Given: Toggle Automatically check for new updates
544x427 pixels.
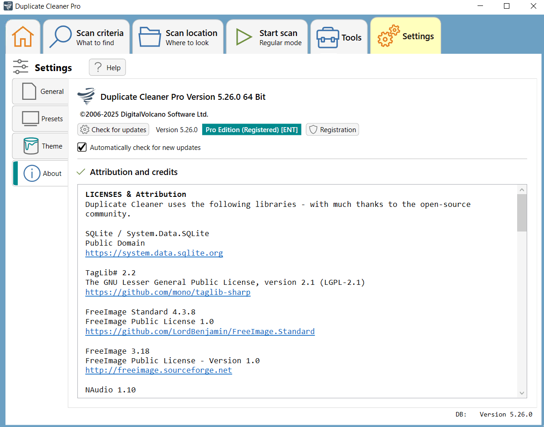Looking at the screenshot, I should coord(82,147).
